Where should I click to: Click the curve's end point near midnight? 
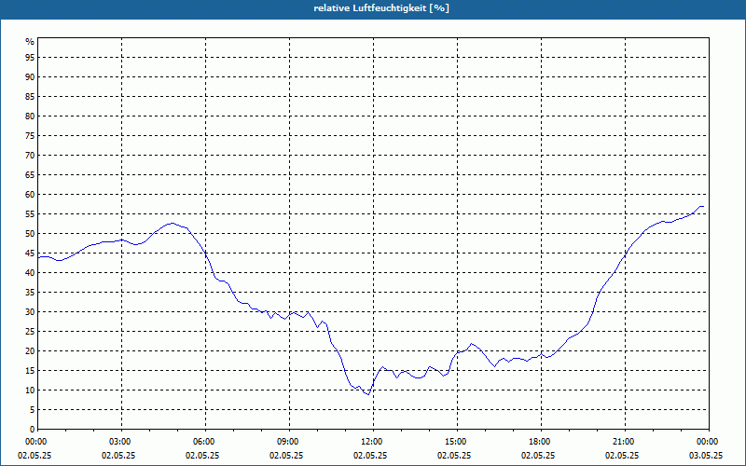pyautogui.click(x=703, y=206)
